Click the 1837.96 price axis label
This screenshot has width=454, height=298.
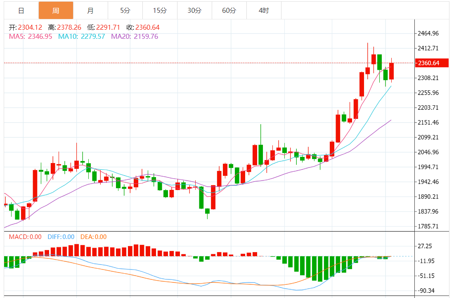428,211
